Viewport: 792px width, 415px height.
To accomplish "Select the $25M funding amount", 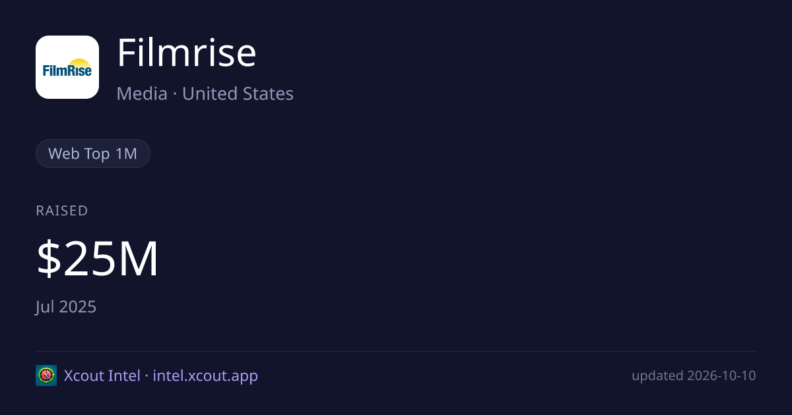I will [98, 260].
